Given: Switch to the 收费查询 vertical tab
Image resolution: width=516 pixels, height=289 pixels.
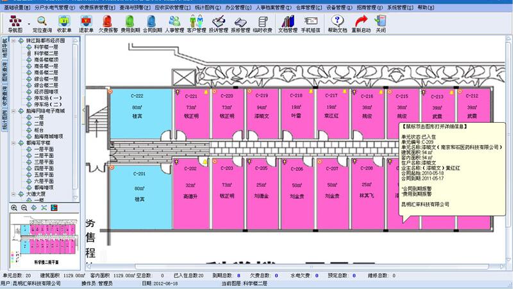Looking at the screenshot, I should 4,96.
